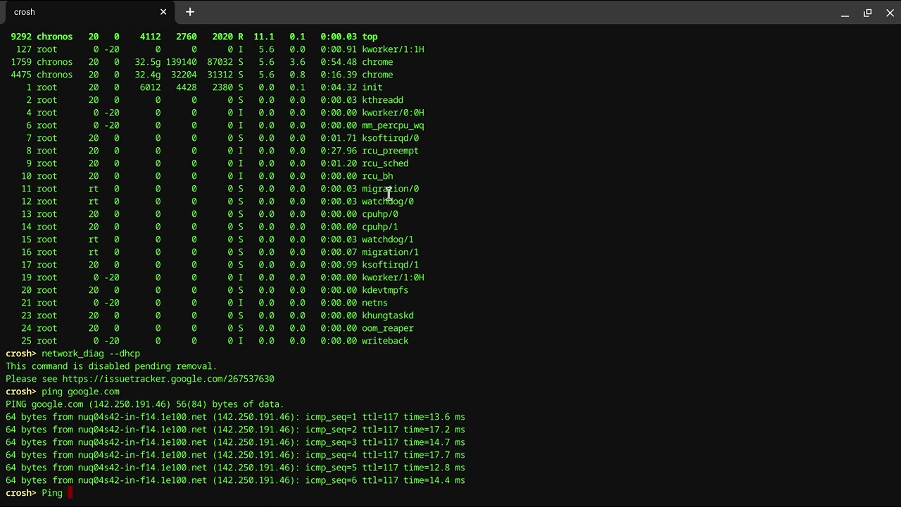Image resolution: width=901 pixels, height=507 pixels.
Task: Click the 'ping google.com' command text
Action: pos(80,392)
